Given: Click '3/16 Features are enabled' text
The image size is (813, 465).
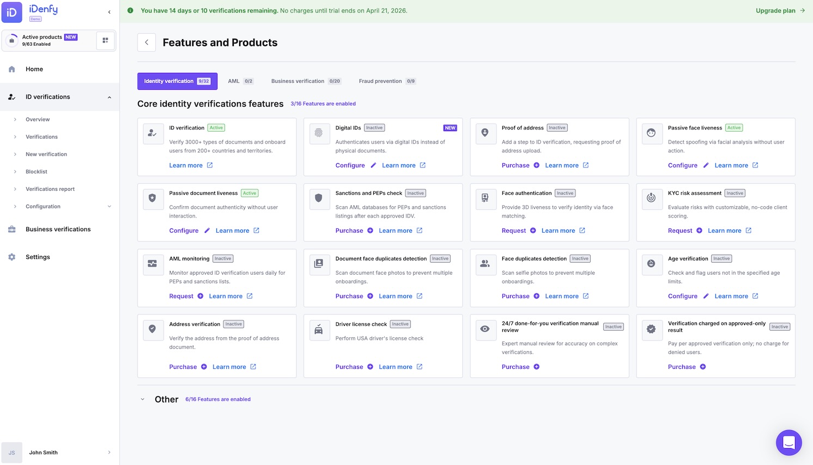Looking at the screenshot, I should [x=323, y=104].
